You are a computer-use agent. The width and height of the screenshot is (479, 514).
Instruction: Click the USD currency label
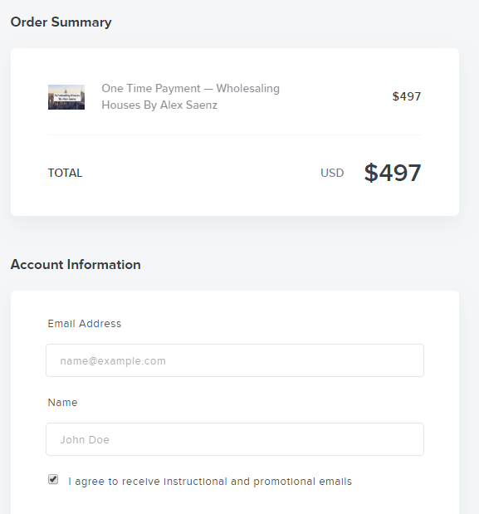coord(332,173)
